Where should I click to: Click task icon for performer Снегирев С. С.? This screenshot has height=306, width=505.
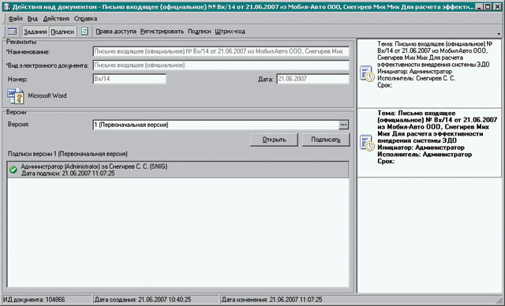tap(367, 73)
